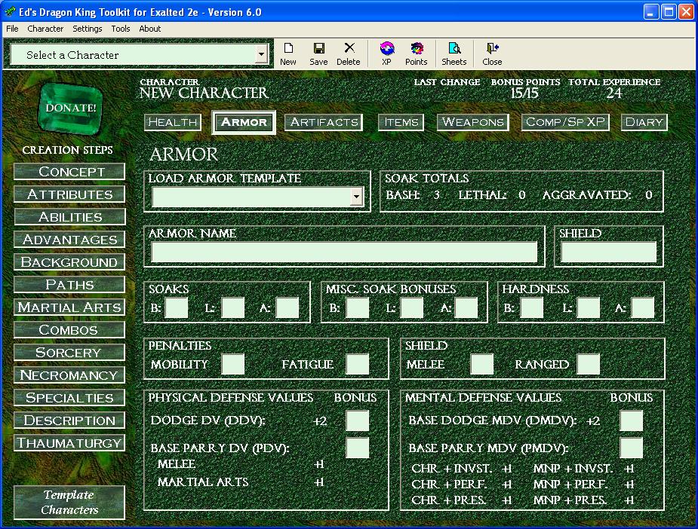Click the Shield name input field
Image resolution: width=698 pixels, height=529 pixels.
click(x=608, y=252)
